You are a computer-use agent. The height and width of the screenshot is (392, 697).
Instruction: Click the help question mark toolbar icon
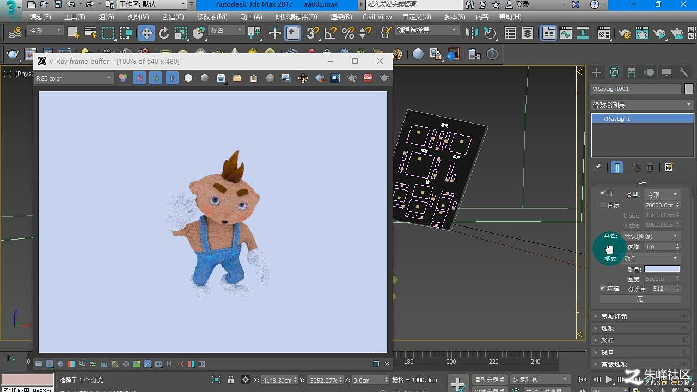(x=492, y=54)
